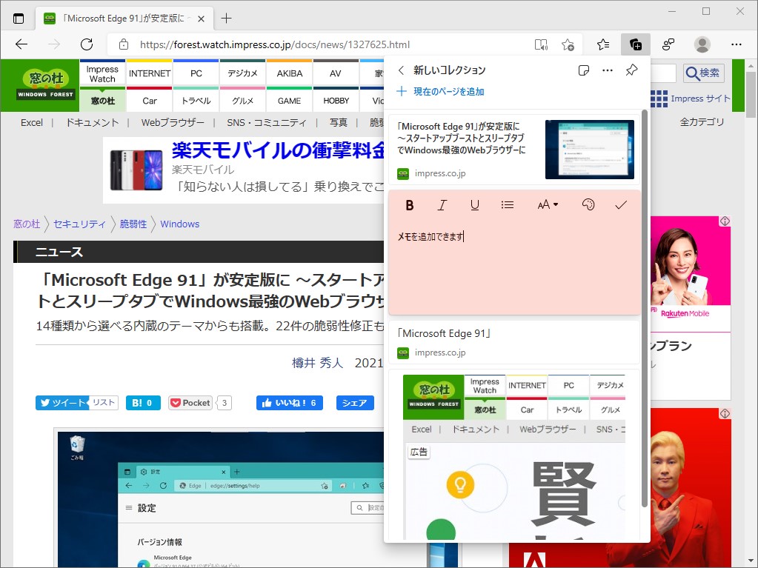The height and width of the screenshot is (568, 758).
Task: Start Read aloud from the address bar
Action: point(541,44)
